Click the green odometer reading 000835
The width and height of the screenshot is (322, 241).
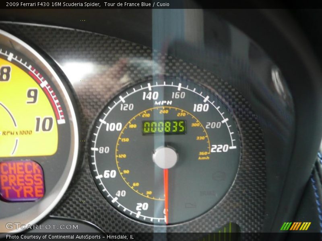tap(164, 127)
